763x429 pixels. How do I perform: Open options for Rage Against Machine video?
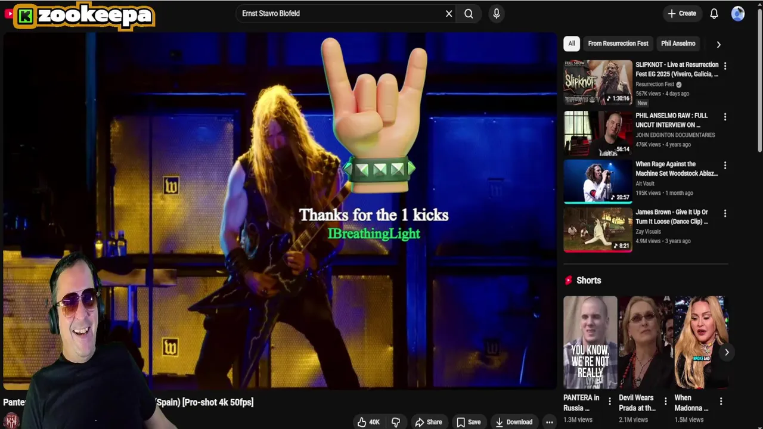pos(725,165)
